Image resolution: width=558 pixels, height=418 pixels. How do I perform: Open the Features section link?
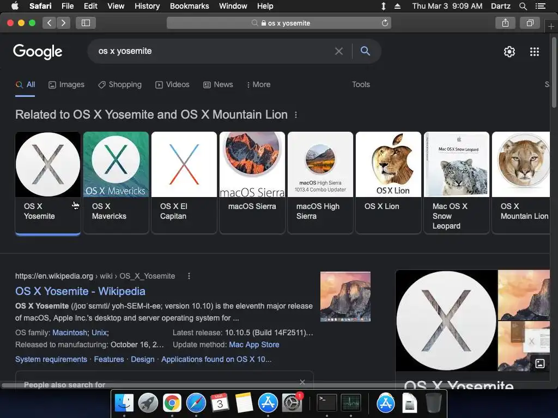click(109, 359)
